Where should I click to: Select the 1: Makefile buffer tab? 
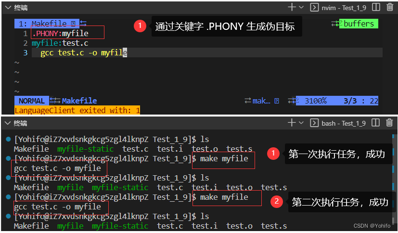pyautogui.click(x=47, y=24)
